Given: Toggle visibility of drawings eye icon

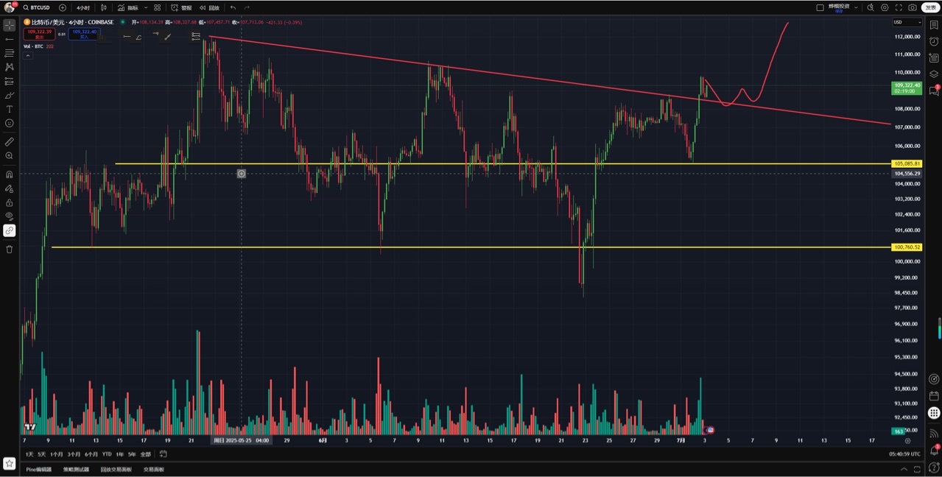Looking at the screenshot, I should (x=9, y=216).
